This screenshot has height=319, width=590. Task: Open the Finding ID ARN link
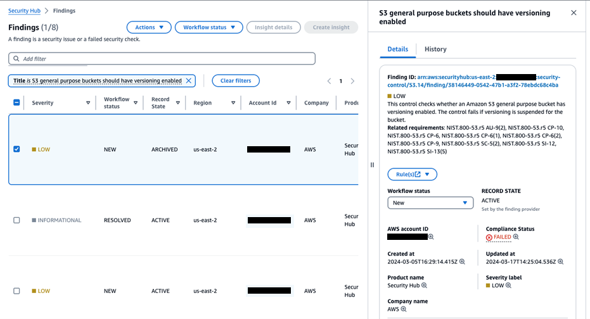[x=474, y=81]
